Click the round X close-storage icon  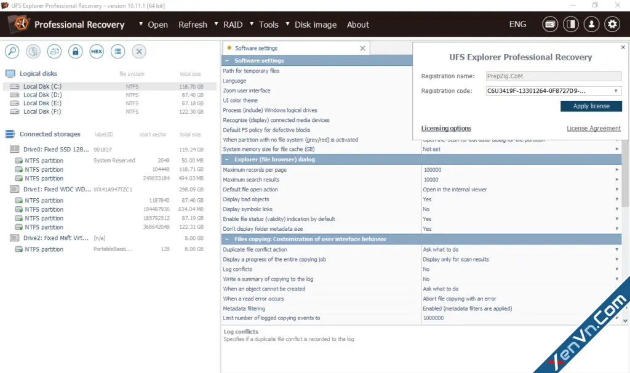tap(139, 52)
